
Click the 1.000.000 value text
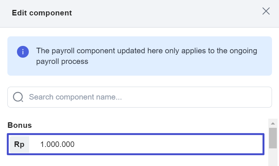click(x=57, y=144)
